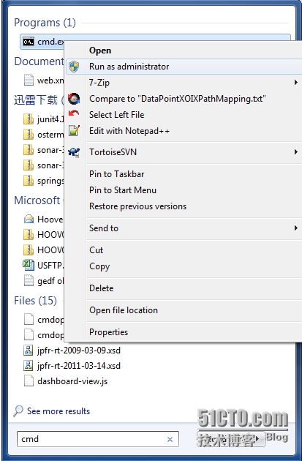
Task: Click the magnifier icon beside See more results
Action: [18, 411]
